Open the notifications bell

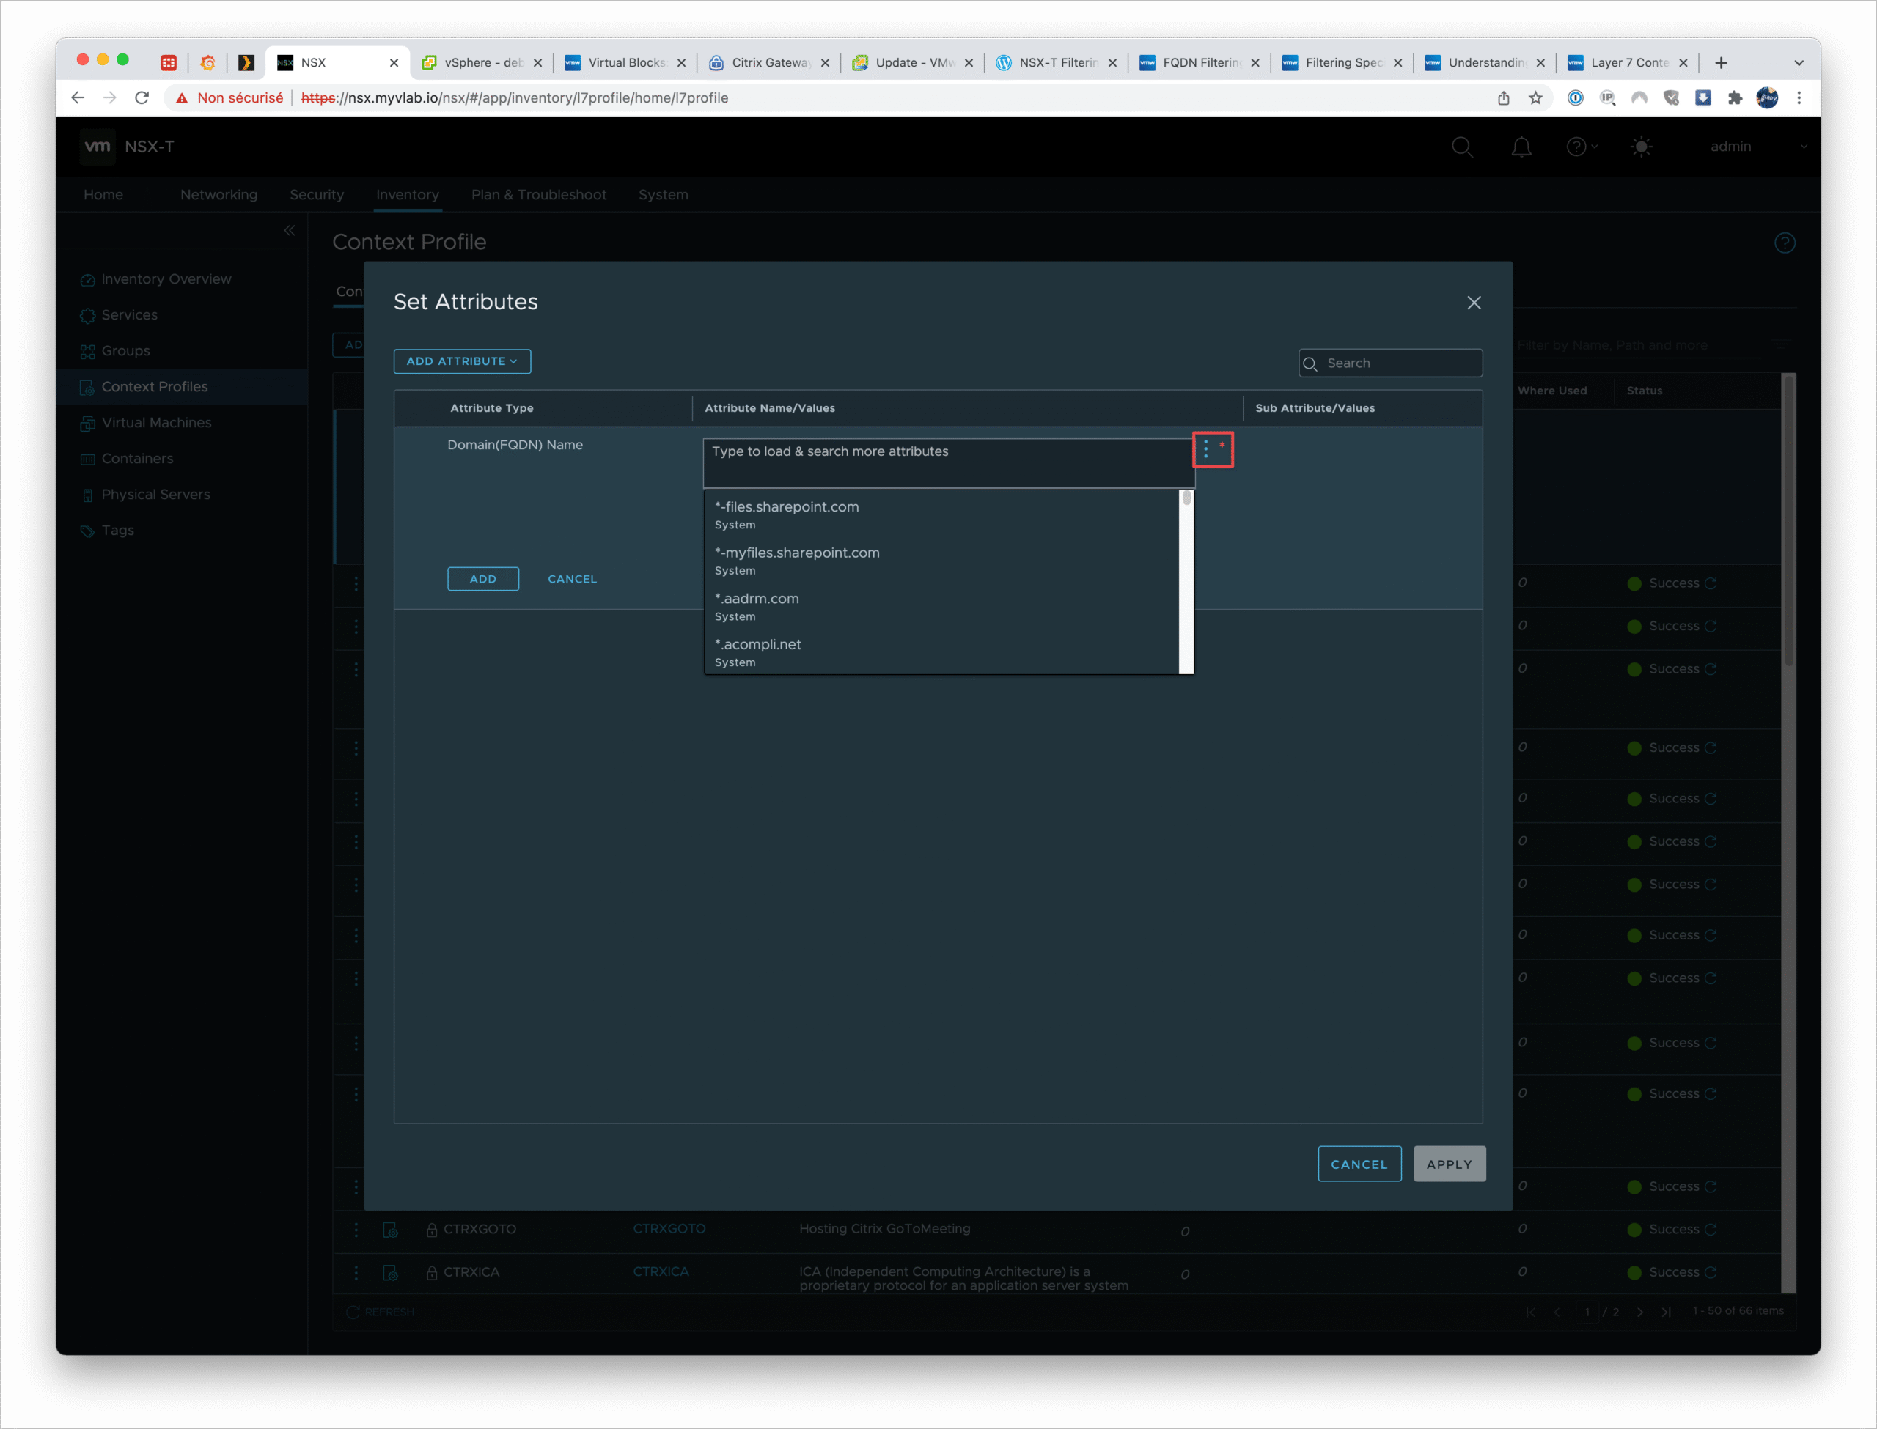1521,147
